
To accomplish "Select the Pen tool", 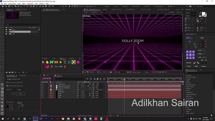I will tap(34, 6).
